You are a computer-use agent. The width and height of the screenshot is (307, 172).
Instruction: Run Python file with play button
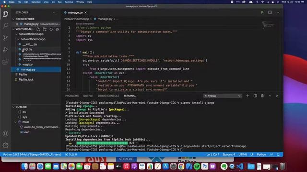click(x=262, y=12)
